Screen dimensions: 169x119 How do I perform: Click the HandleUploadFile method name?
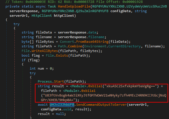tap(74, 6)
